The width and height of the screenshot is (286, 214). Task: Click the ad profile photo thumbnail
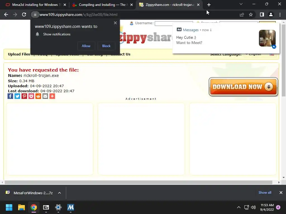pos(267,38)
